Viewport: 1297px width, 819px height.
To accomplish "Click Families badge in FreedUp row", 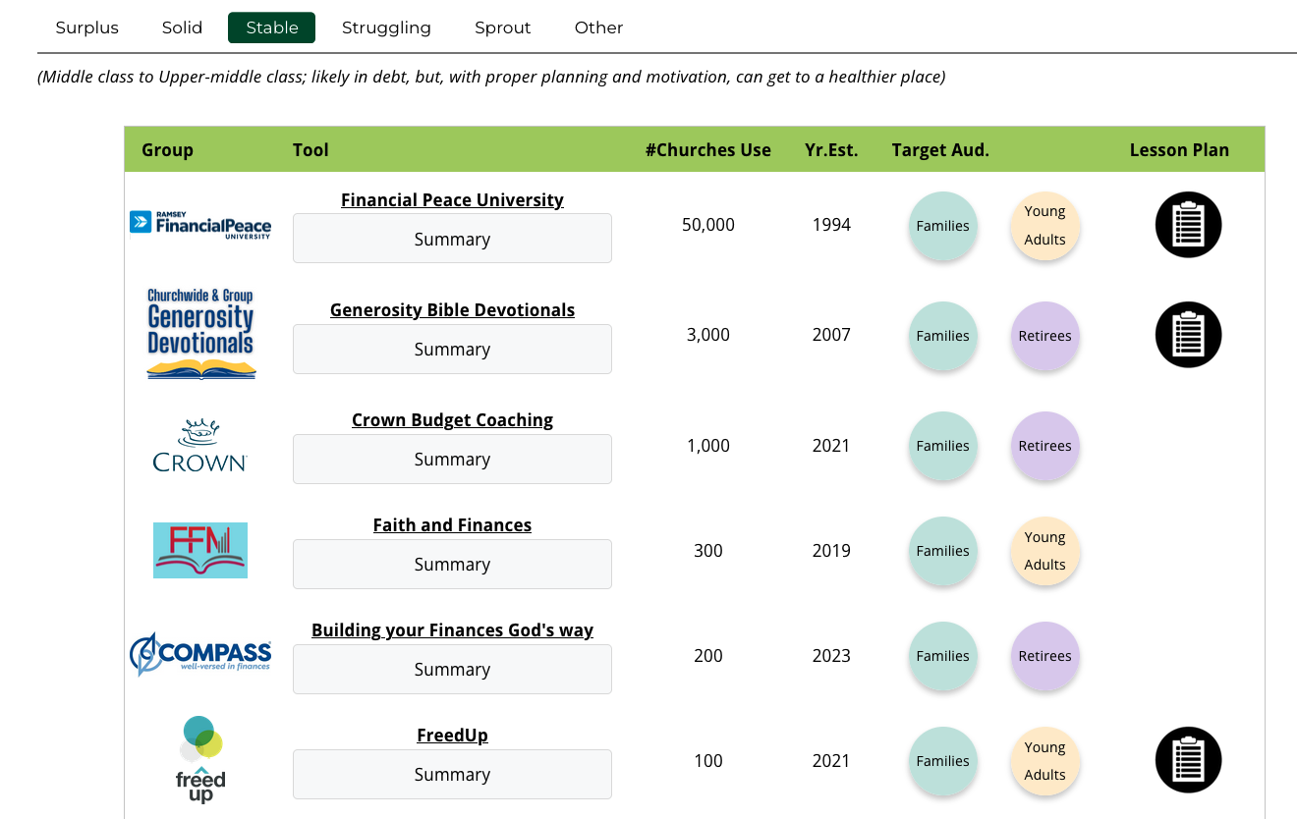I will [x=943, y=761].
